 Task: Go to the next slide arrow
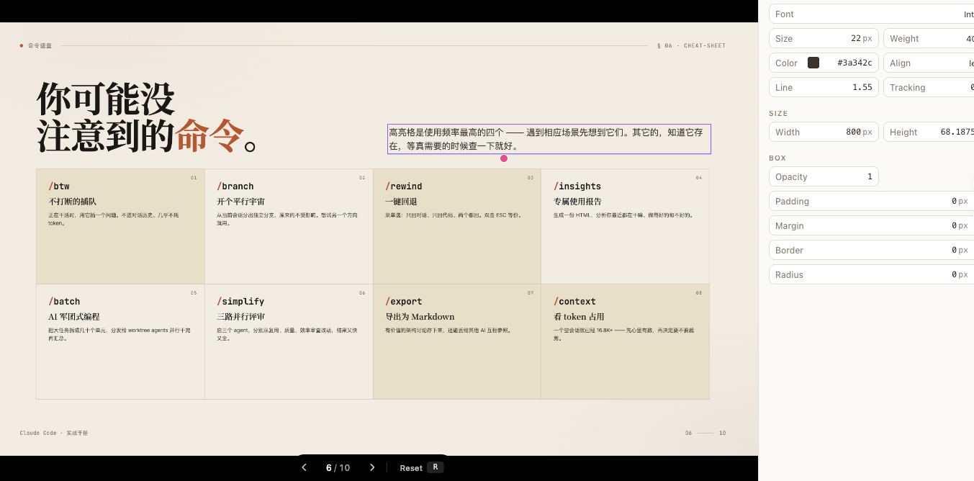pyautogui.click(x=372, y=467)
